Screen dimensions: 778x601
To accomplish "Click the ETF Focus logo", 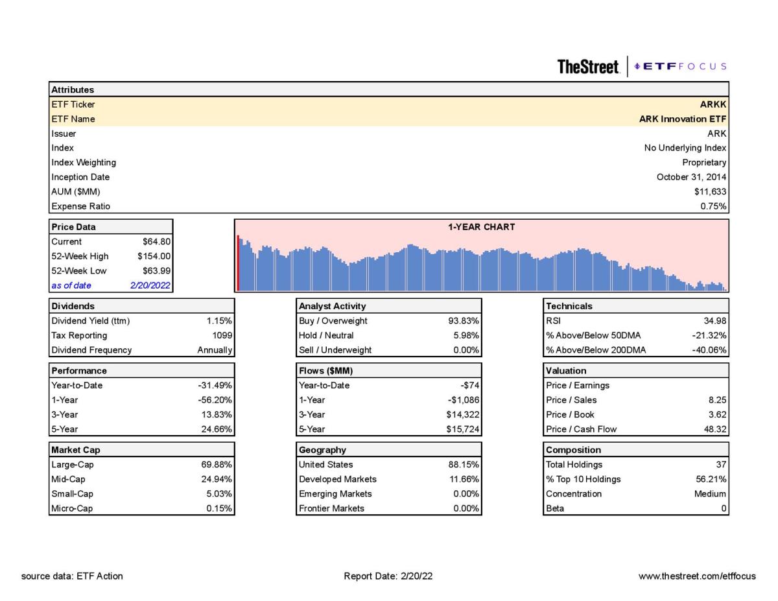I will click(x=680, y=66).
